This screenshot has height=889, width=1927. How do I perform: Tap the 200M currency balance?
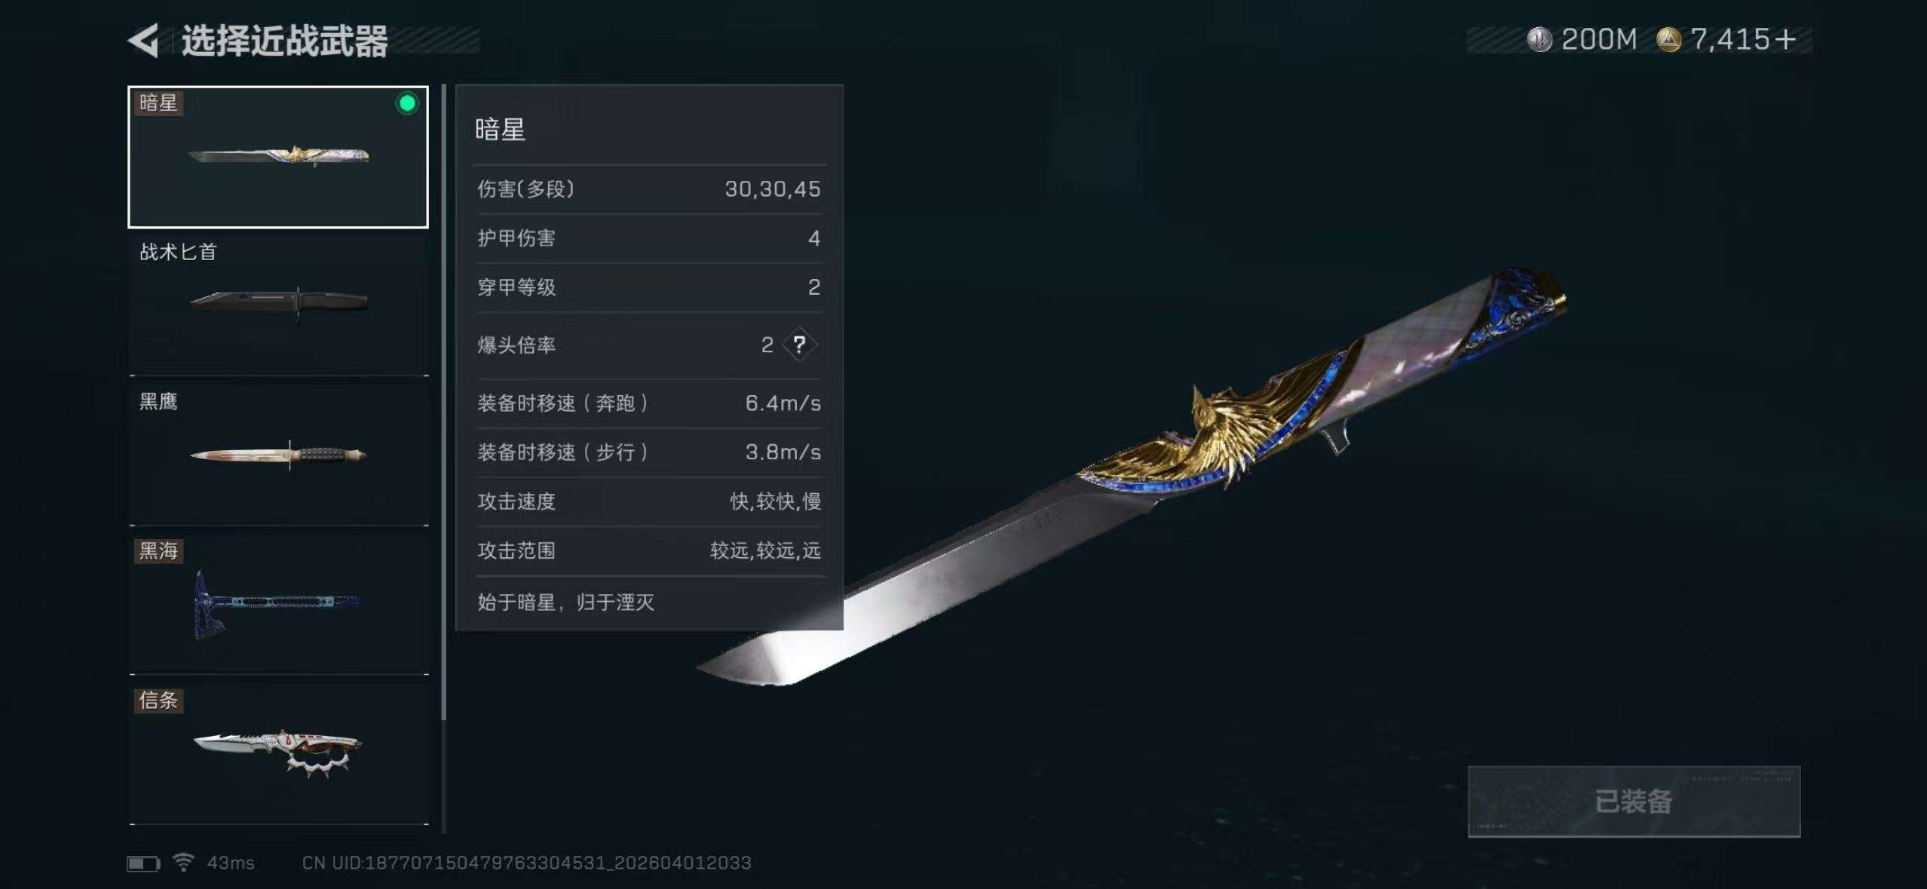tap(1599, 39)
